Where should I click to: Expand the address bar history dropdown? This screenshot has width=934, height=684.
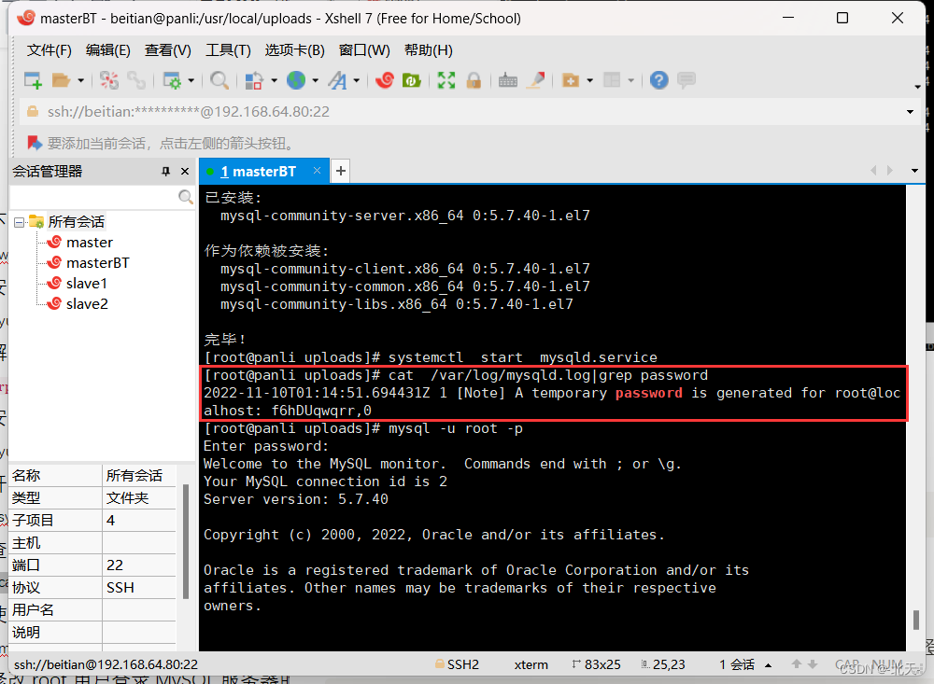[910, 112]
